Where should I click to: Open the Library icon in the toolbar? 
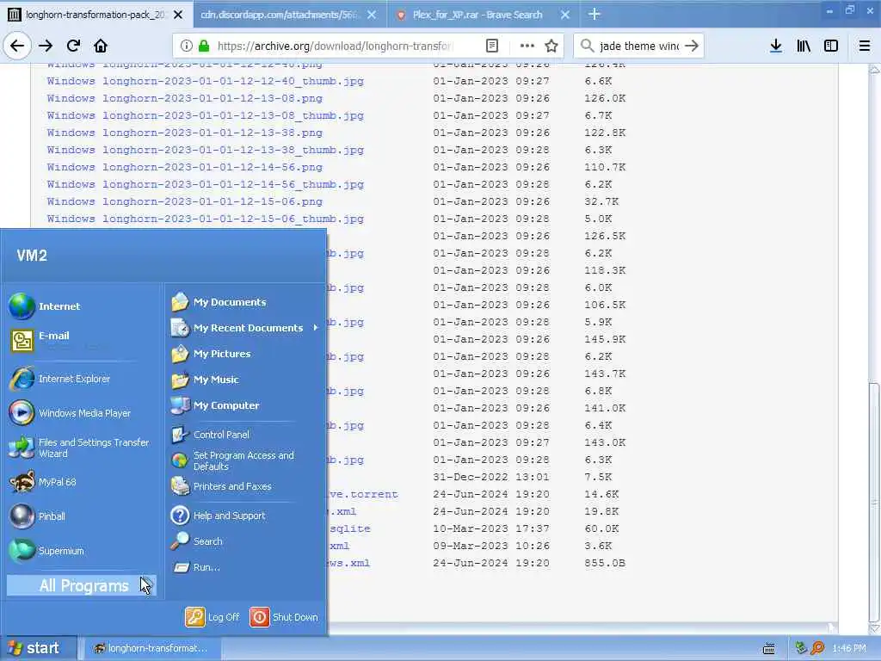click(804, 46)
